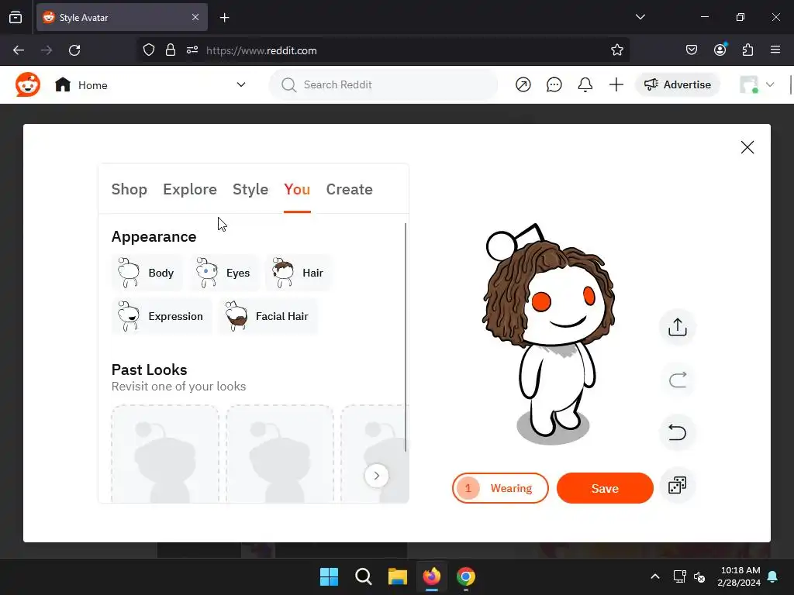The height and width of the screenshot is (595, 794).
Task: Open the clock and date panel
Action: point(739,576)
